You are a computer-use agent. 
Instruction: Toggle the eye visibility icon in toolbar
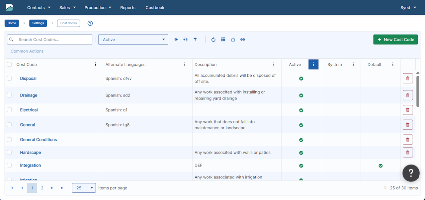pyautogui.click(x=176, y=39)
